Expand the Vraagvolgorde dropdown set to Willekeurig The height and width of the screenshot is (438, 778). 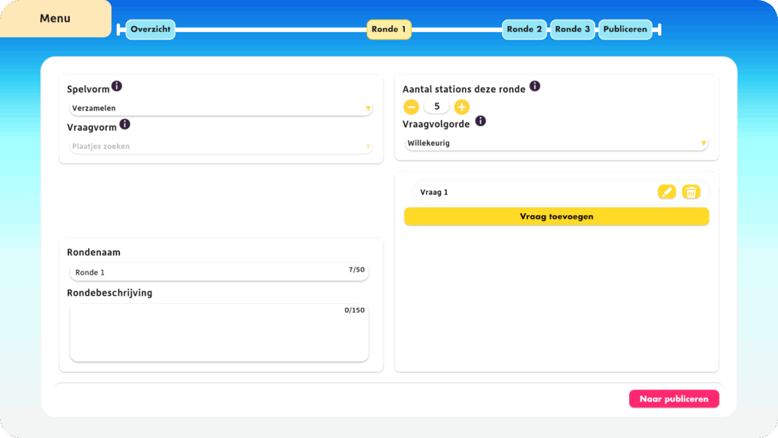point(557,143)
